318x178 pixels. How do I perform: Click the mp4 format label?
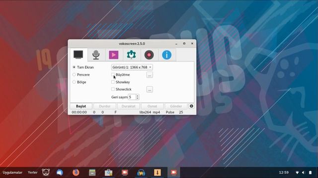157,112
